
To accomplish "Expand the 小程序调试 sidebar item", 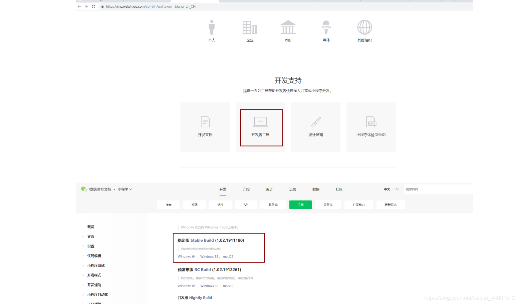I will tap(96, 266).
